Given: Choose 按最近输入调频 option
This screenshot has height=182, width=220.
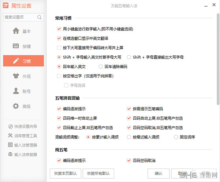Looking at the screenshot, I should [129, 137].
